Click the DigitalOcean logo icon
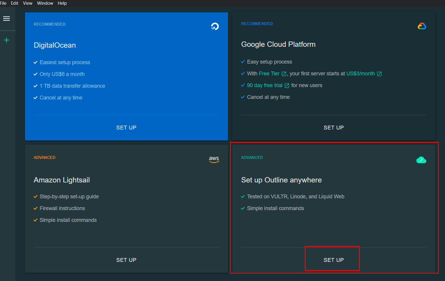Viewport: 445px width, 281px height. click(x=215, y=26)
